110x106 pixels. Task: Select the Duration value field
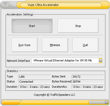tap(35, 87)
